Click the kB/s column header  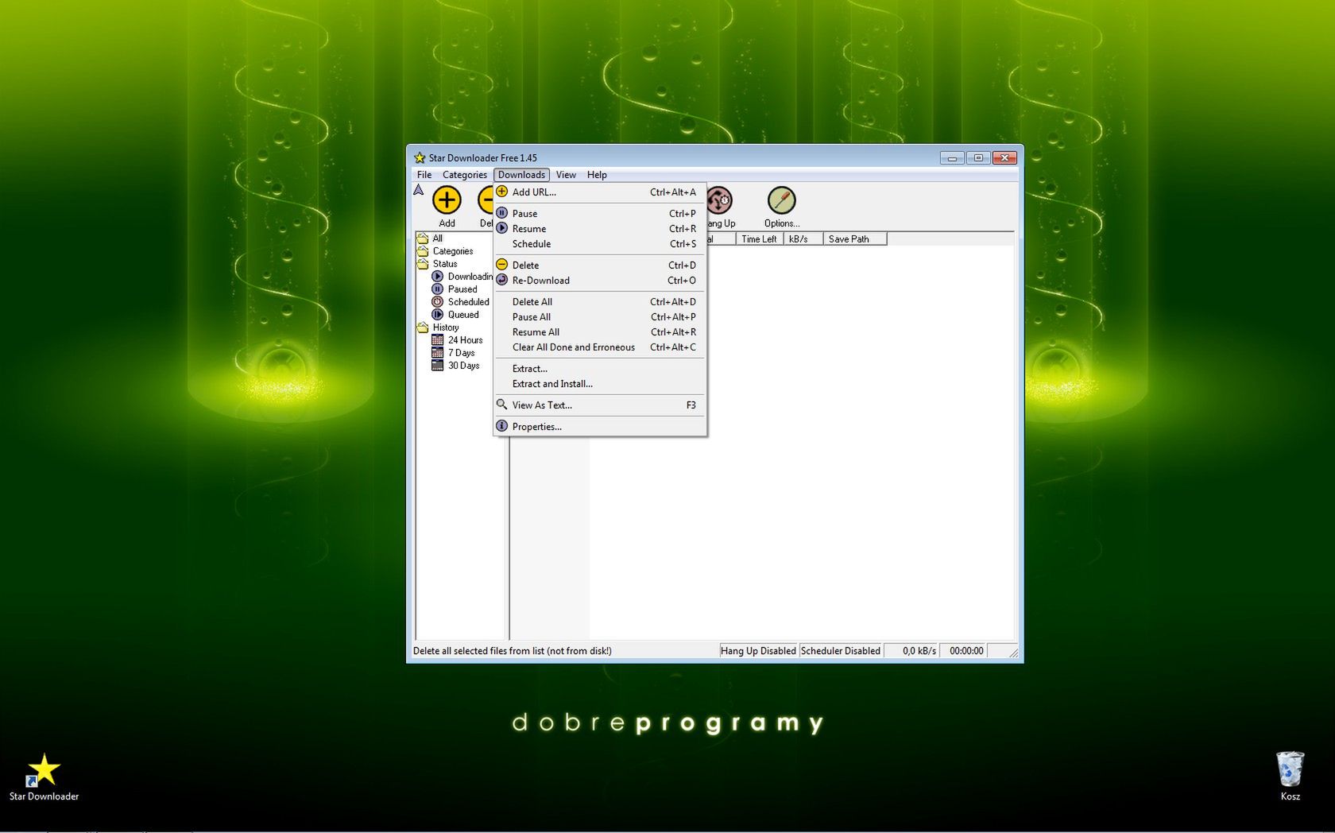point(803,239)
